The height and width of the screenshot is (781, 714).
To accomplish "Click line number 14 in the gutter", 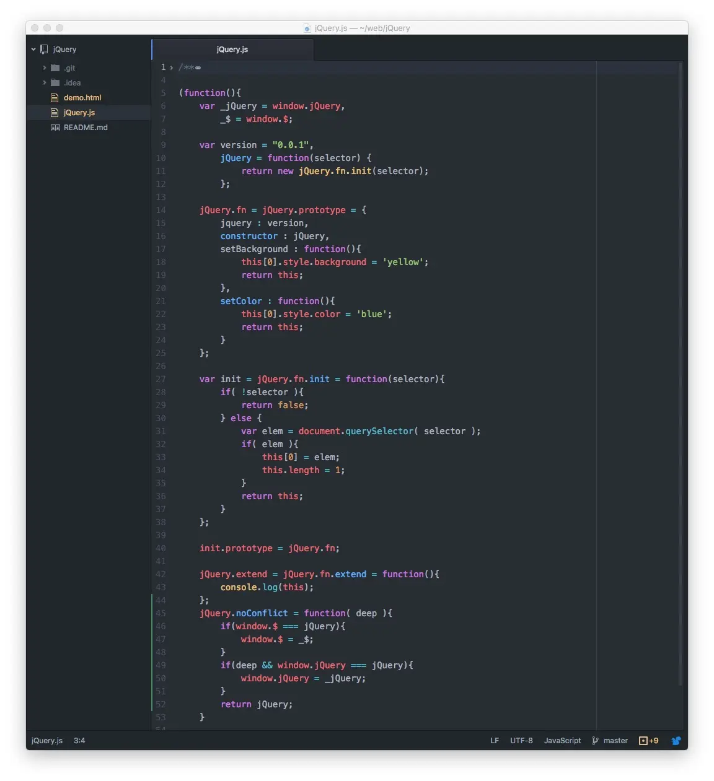I will pos(161,211).
